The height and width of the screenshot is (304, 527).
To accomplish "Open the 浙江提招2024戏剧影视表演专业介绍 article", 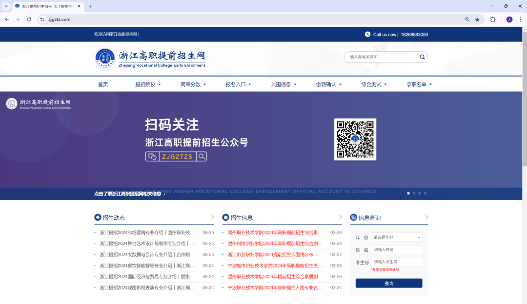I will (147, 288).
